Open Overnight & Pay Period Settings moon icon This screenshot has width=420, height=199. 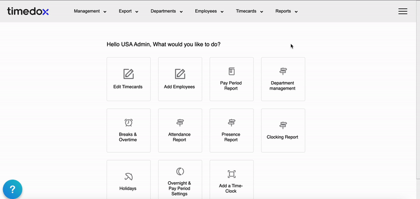180,171
